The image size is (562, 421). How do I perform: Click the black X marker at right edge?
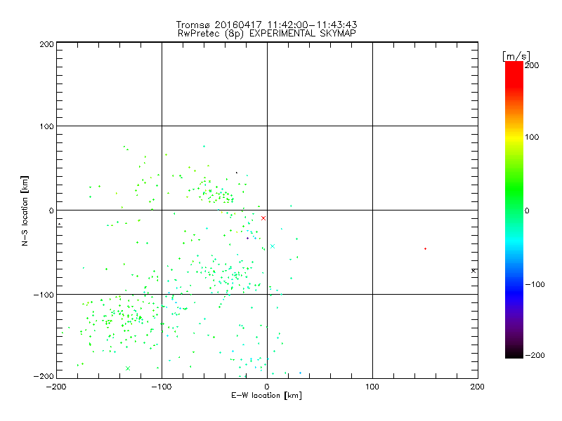pyautogui.click(x=473, y=271)
